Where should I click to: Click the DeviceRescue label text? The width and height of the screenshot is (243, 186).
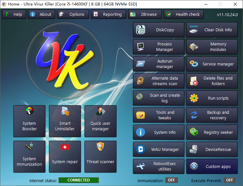[x=218, y=149]
